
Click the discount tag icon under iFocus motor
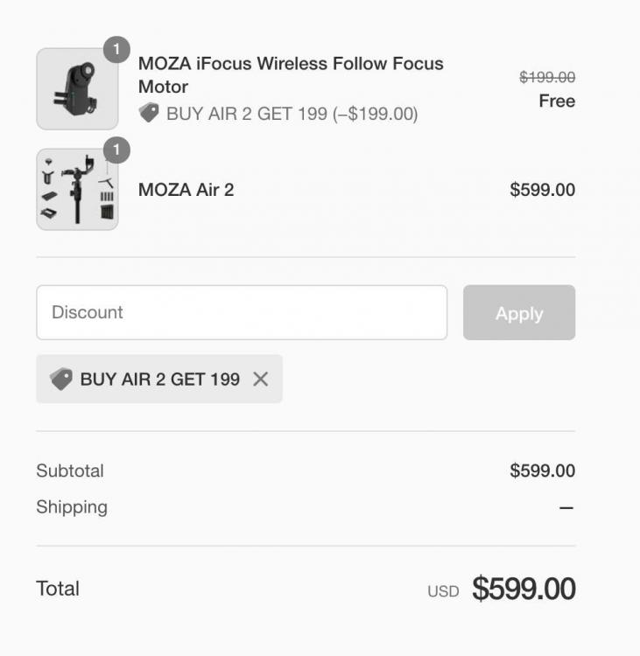click(149, 113)
